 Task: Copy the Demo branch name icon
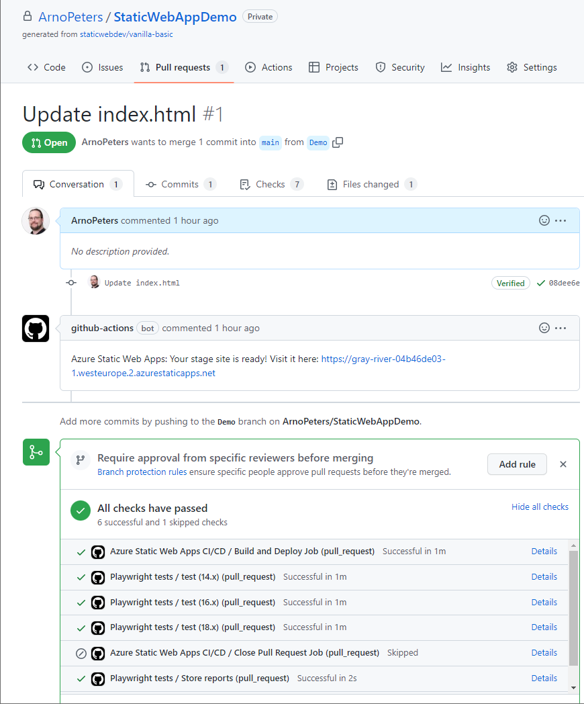point(338,142)
